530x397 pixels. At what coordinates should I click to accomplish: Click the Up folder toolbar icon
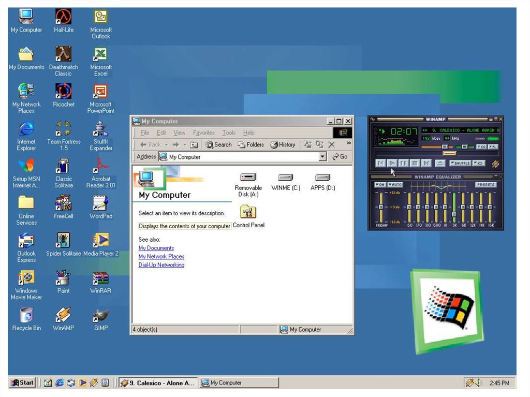click(194, 145)
